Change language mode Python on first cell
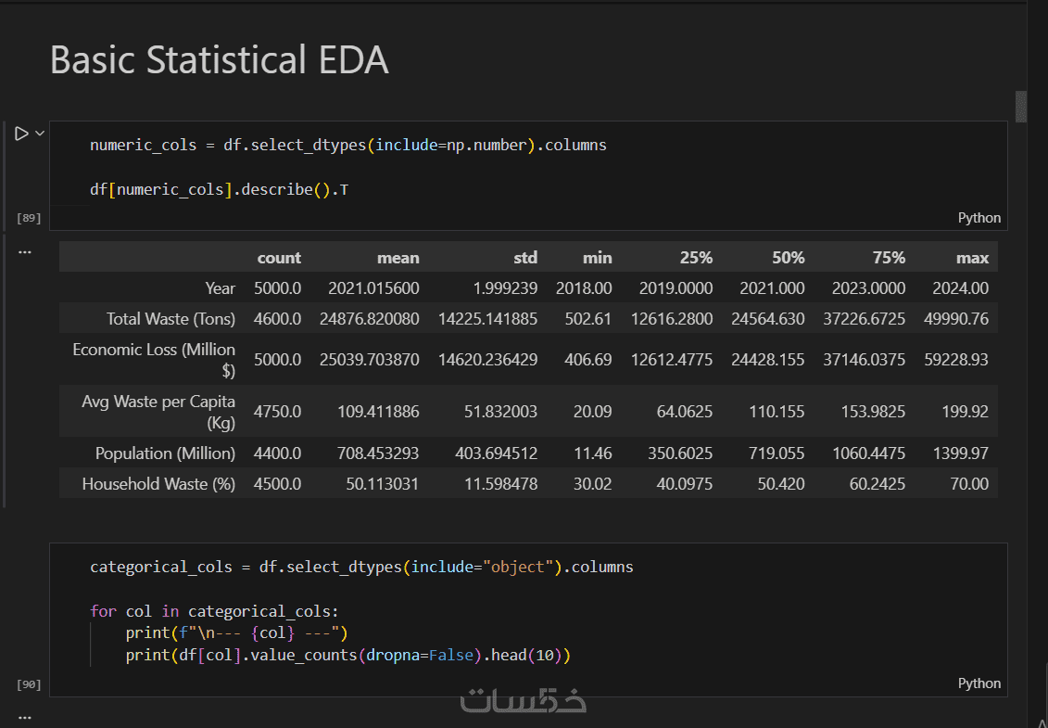 click(979, 218)
